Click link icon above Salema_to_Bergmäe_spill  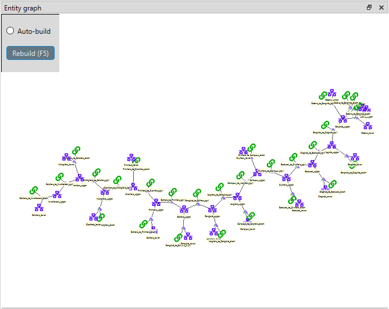point(323,95)
